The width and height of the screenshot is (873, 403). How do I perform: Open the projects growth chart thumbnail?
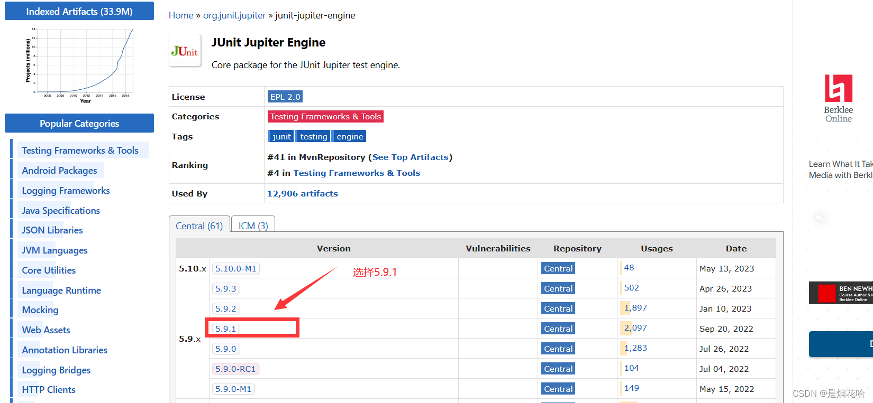click(79, 65)
